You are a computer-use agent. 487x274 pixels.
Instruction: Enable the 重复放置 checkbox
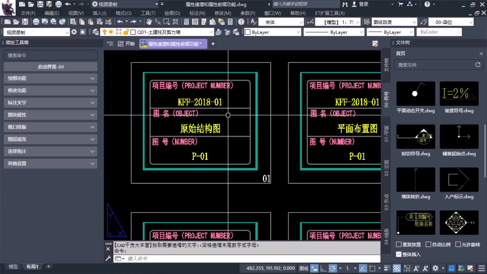point(398,244)
